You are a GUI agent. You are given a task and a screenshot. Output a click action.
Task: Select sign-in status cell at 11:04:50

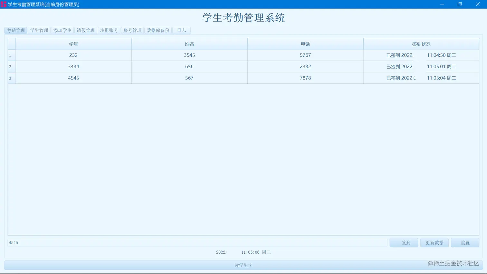421,55
